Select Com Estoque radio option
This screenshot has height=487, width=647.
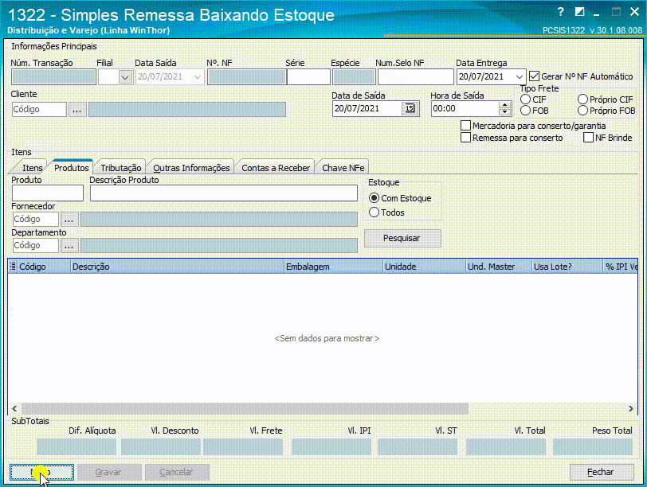point(374,198)
